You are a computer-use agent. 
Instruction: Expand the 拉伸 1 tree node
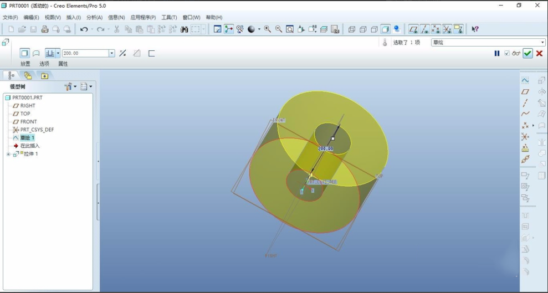click(8, 154)
